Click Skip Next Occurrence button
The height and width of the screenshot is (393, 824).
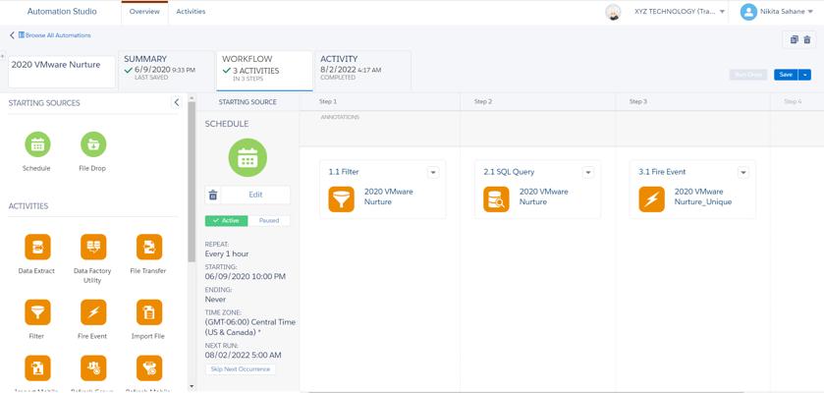pyautogui.click(x=241, y=369)
